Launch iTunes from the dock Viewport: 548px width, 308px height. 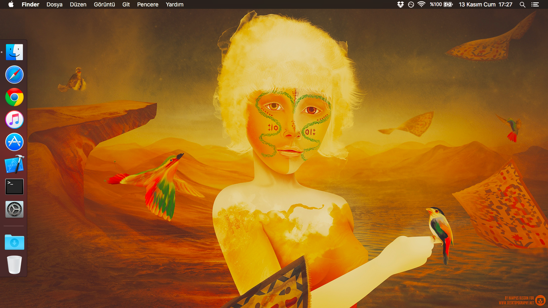point(14,120)
